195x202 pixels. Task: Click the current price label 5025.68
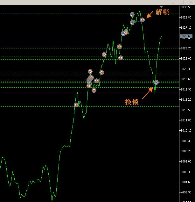186,36
